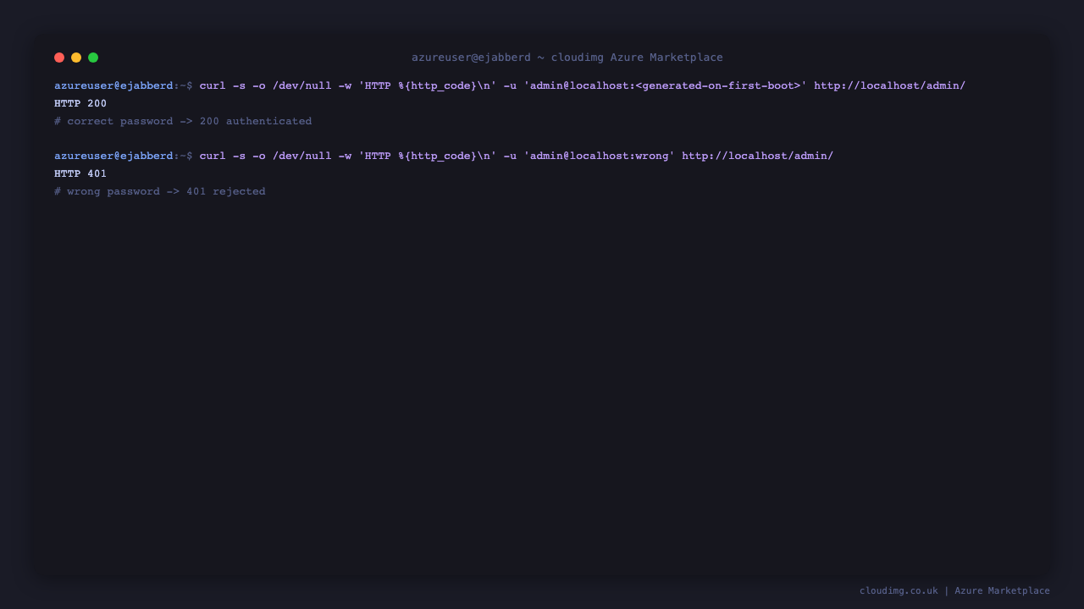Image resolution: width=1084 pixels, height=609 pixels.
Task: Click the terminal title 'azureuser@ejabberd ~ cloudimg Azure Marketplace'
Action: tap(567, 58)
